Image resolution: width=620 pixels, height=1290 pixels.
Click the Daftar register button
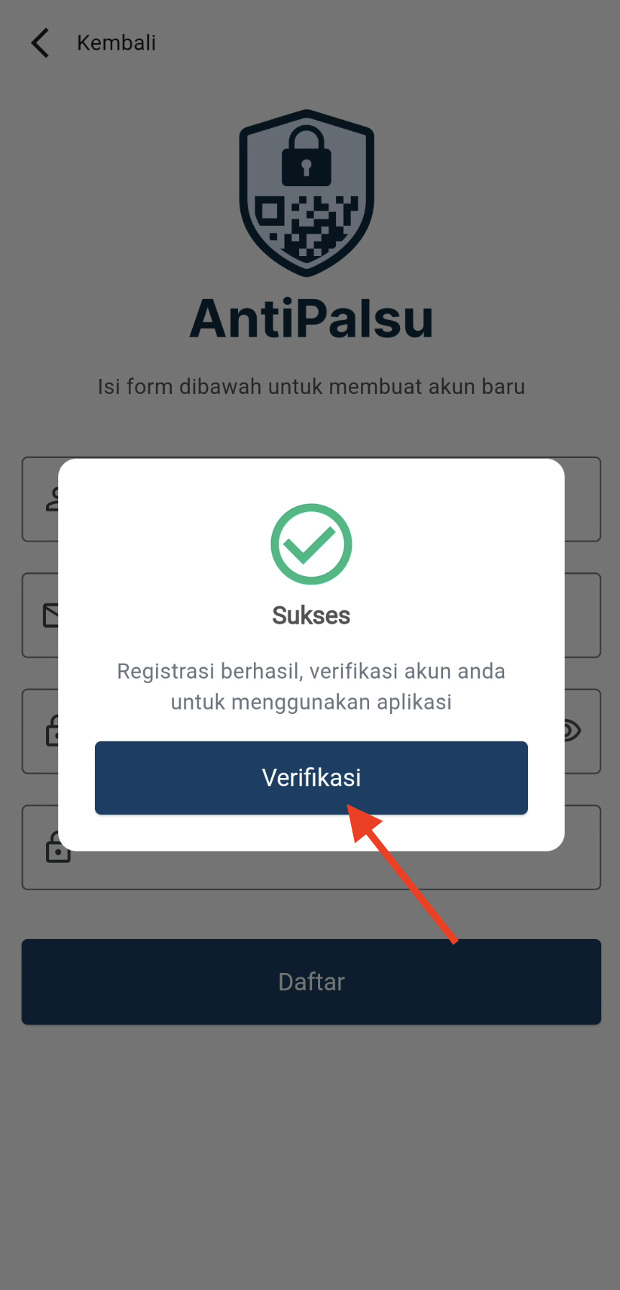click(311, 982)
